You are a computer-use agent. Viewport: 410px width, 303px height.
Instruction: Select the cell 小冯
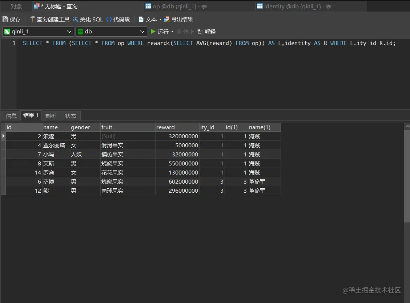(x=56, y=155)
